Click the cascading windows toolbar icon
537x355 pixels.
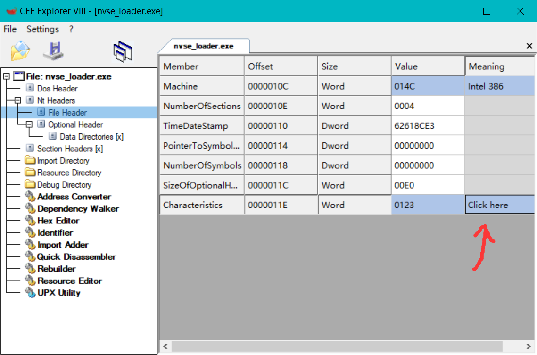[123, 52]
